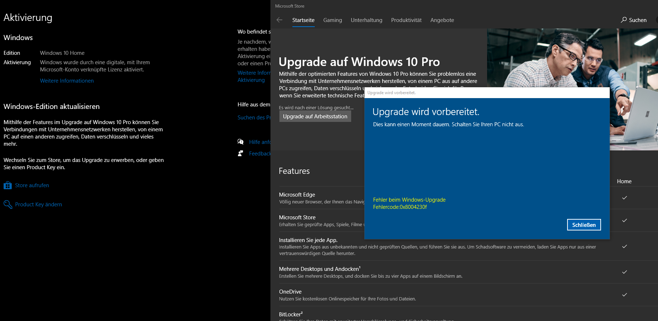This screenshot has height=321, width=658.
Task: Click the checkmark in Microsoft Edge row
Action: pyautogui.click(x=624, y=198)
